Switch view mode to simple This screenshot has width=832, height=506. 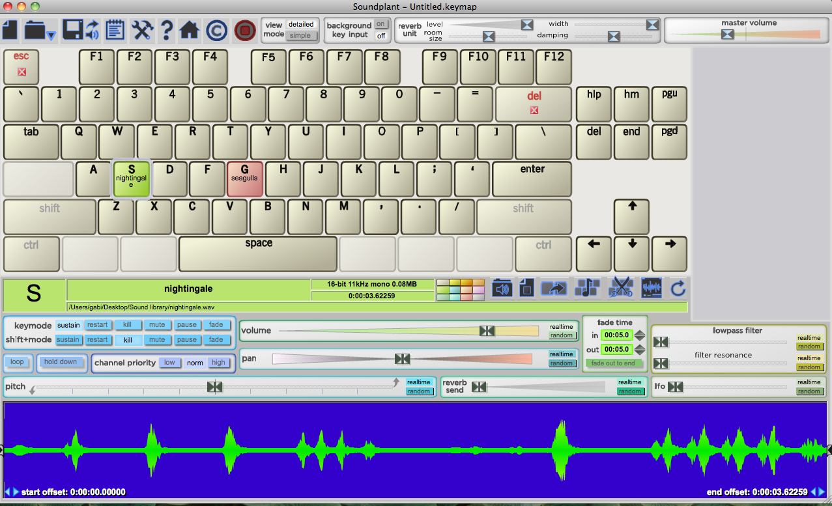coord(301,35)
